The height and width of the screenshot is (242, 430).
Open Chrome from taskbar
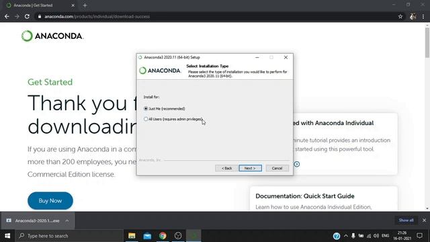[x=163, y=236]
